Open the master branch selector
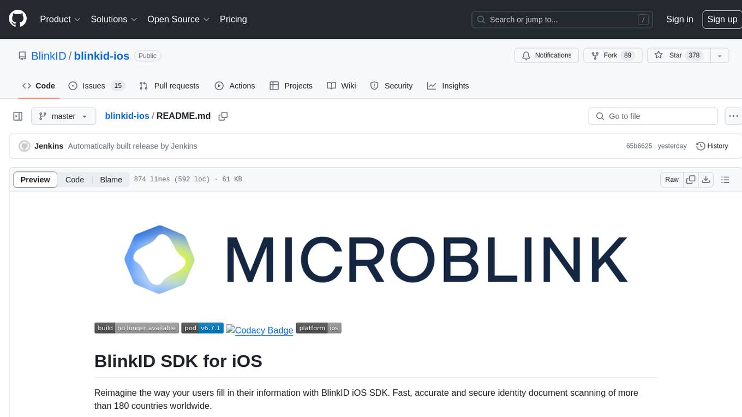 (x=63, y=116)
